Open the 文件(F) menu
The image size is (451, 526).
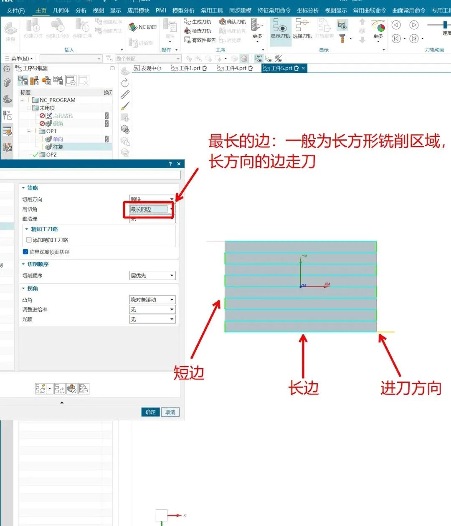[x=16, y=10]
